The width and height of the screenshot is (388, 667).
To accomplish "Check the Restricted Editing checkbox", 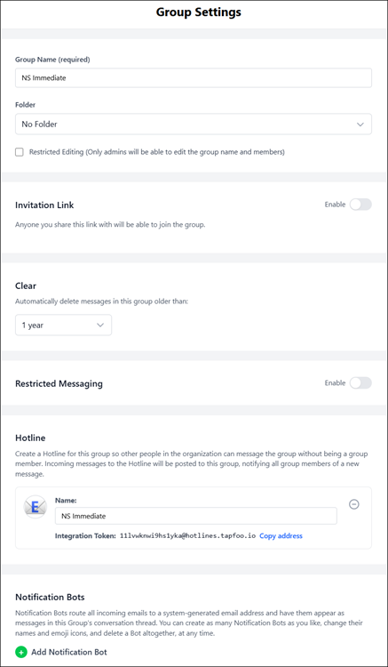I will [20, 152].
